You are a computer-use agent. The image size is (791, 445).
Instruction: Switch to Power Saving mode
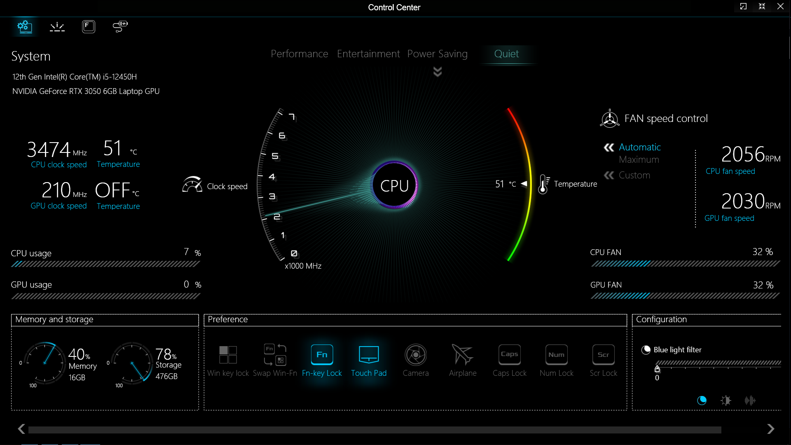pyautogui.click(x=437, y=54)
